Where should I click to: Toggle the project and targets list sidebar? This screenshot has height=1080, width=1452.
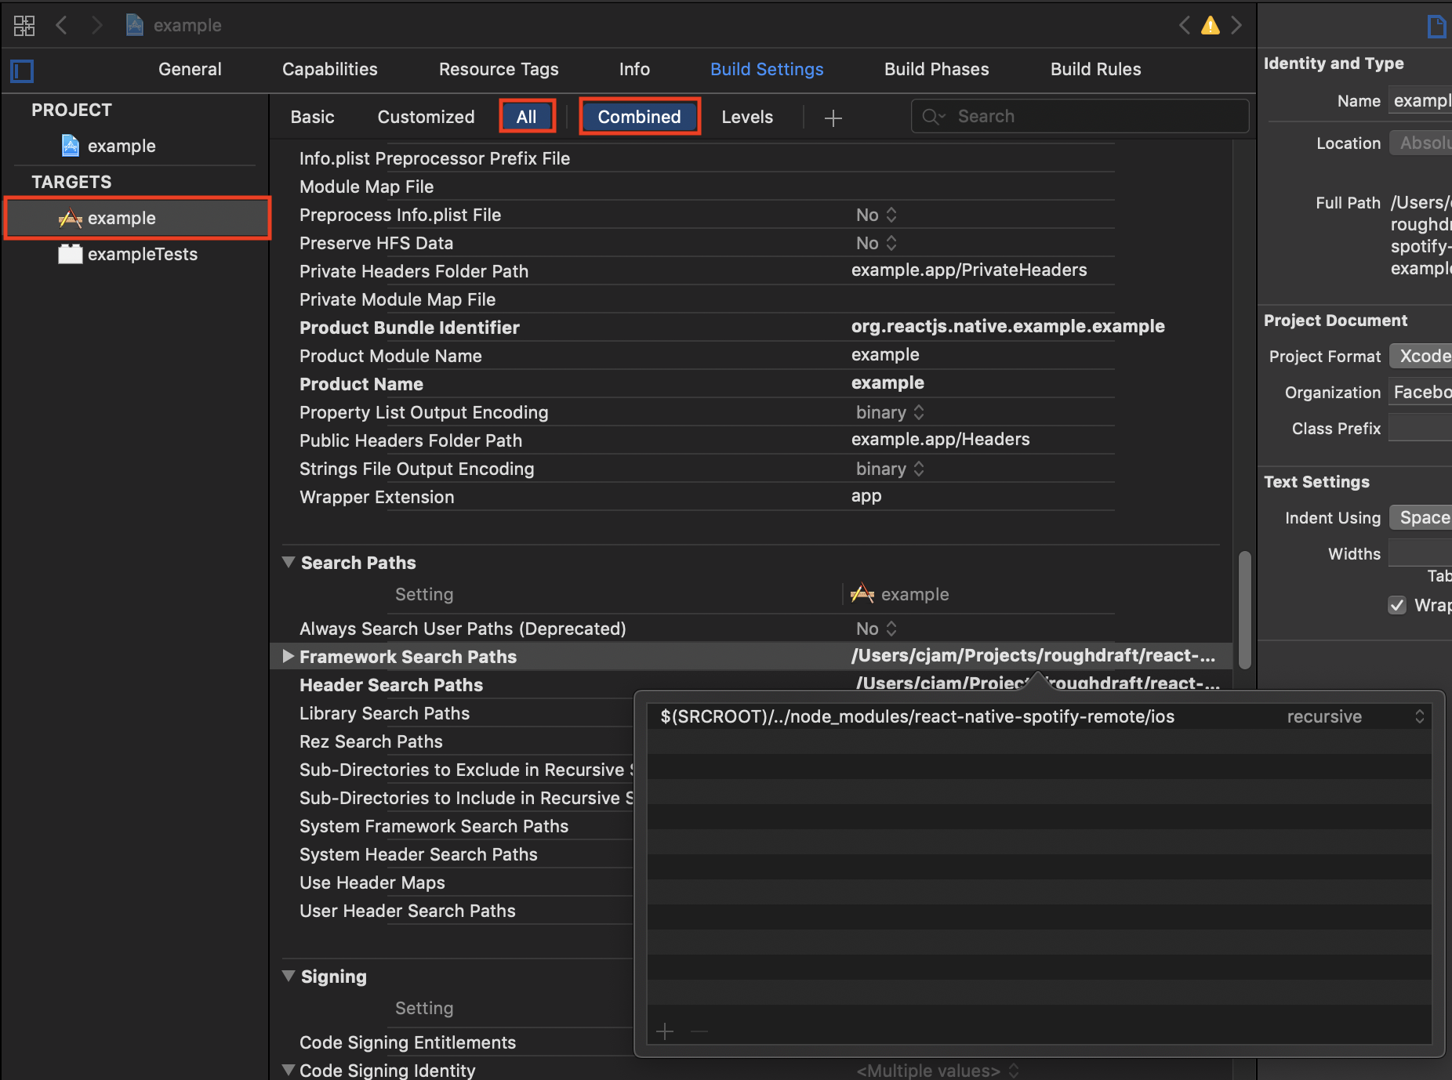(22, 71)
